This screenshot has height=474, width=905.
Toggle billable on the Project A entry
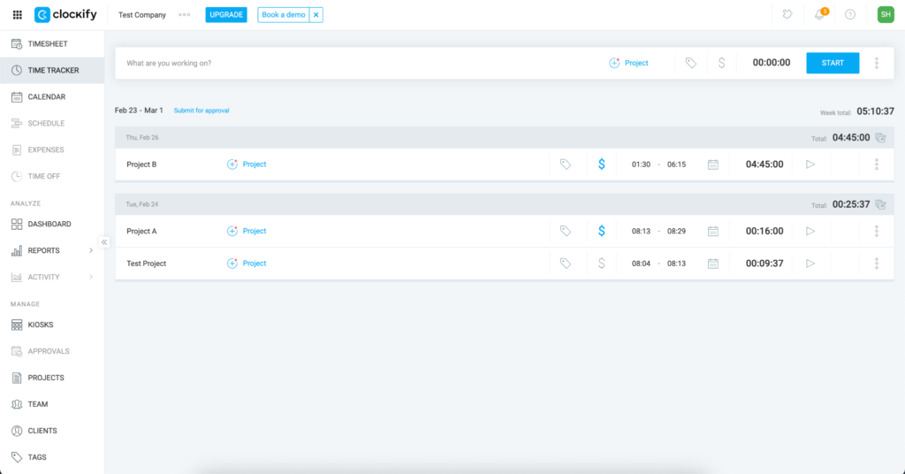pyautogui.click(x=601, y=231)
